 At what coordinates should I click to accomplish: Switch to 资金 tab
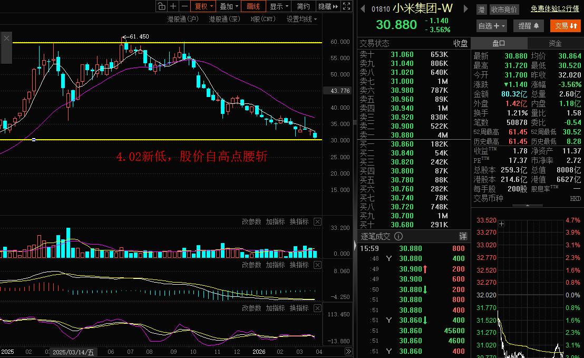pyautogui.click(x=555, y=43)
